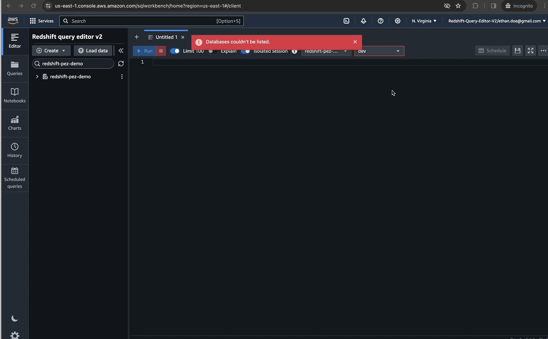Viewport: 548px width, 339px height.
Task: Close the Untitled 1 tab
Action: [x=183, y=37]
